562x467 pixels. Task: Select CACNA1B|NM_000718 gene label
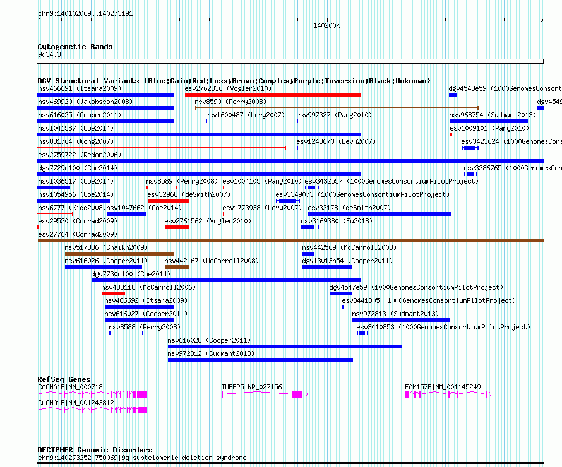click(x=70, y=387)
